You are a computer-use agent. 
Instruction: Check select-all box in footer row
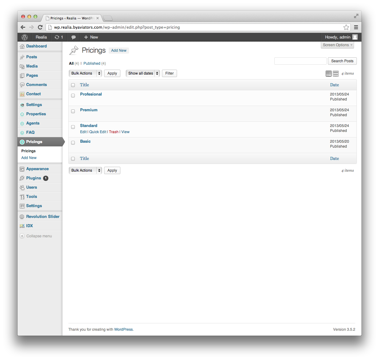click(x=73, y=159)
